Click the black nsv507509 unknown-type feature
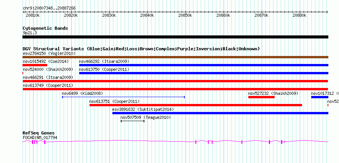This screenshot has height=163, width=339. (133, 121)
